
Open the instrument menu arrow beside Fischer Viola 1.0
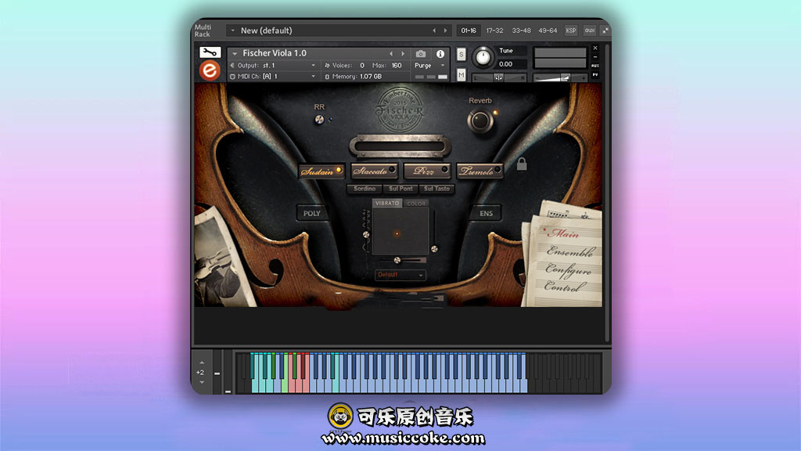[x=235, y=53]
